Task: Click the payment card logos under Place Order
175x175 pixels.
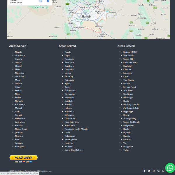Action: coord(24,162)
